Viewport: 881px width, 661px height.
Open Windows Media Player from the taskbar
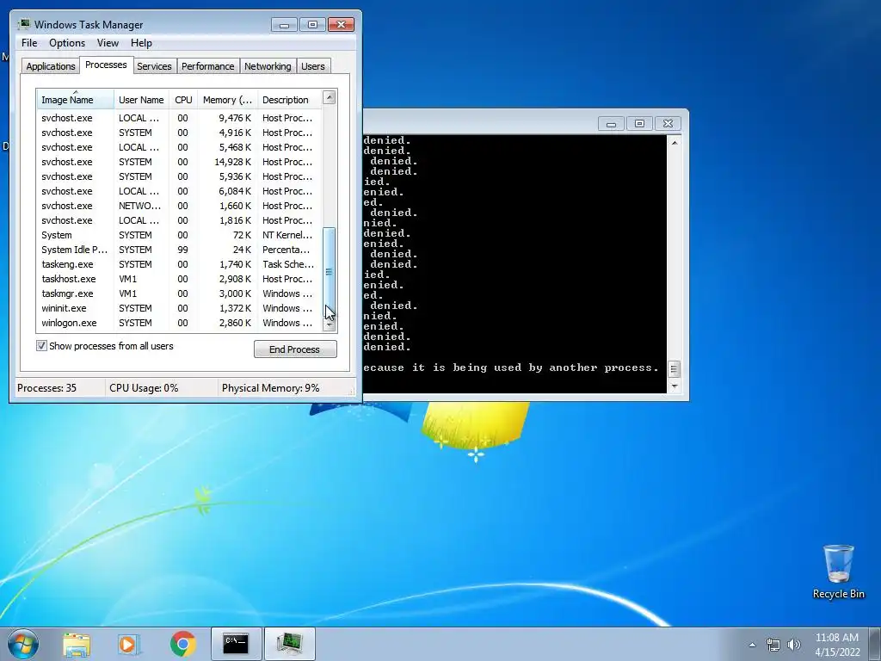(x=128, y=644)
